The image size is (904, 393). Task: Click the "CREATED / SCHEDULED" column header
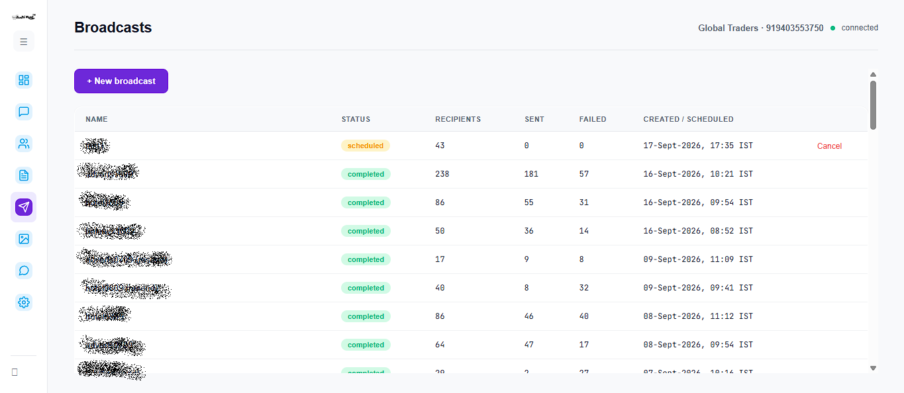[x=689, y=119]
